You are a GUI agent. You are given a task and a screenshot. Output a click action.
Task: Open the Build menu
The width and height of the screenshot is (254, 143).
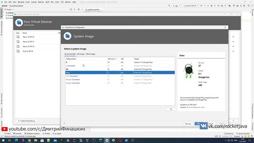(48, 2)
